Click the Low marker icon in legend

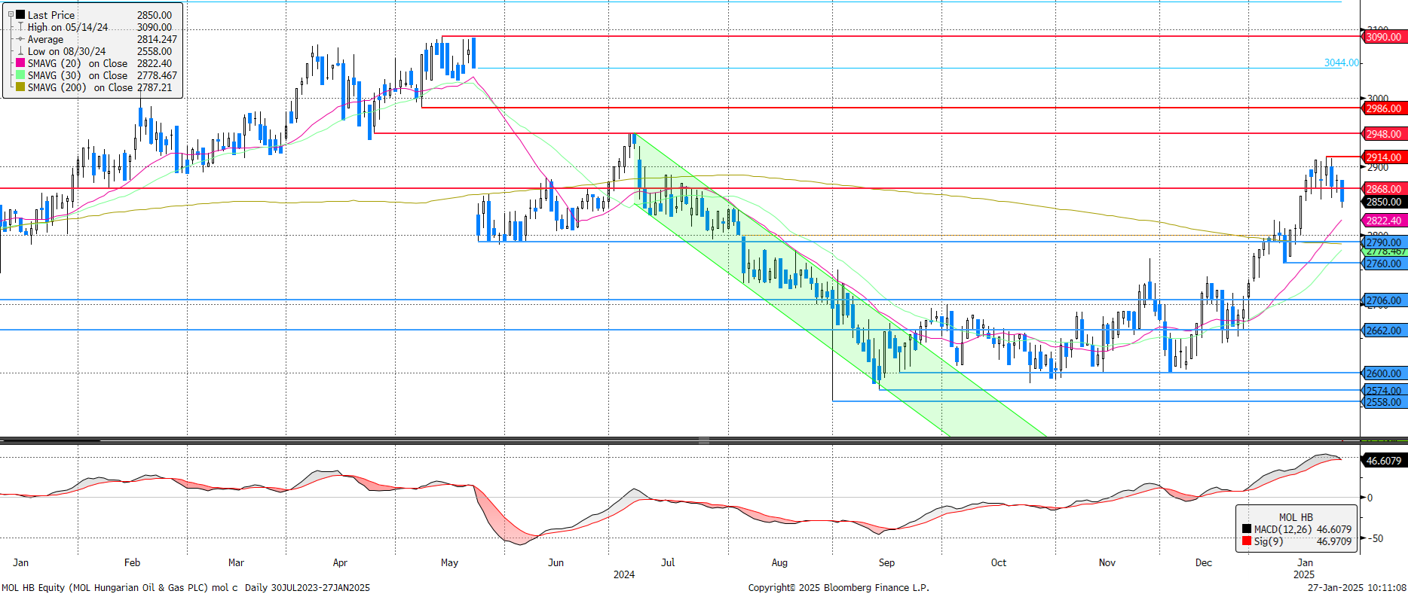pyautogui.click(x=20, y=50)
